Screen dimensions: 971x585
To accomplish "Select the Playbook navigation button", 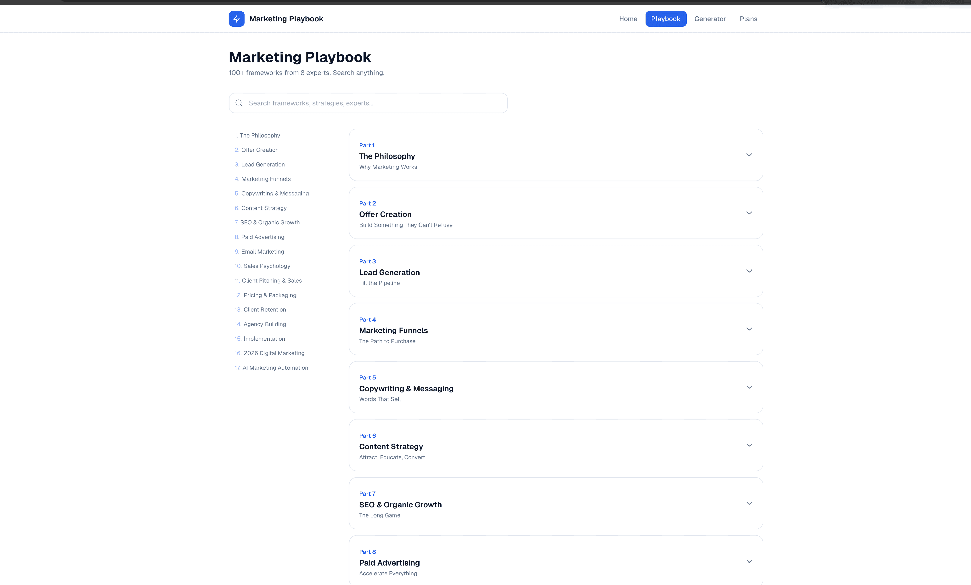I will click(x=666, y=18).
